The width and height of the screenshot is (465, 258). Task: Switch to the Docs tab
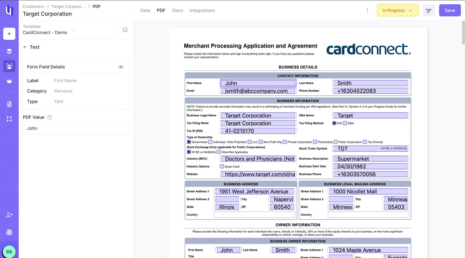[177, 10]
